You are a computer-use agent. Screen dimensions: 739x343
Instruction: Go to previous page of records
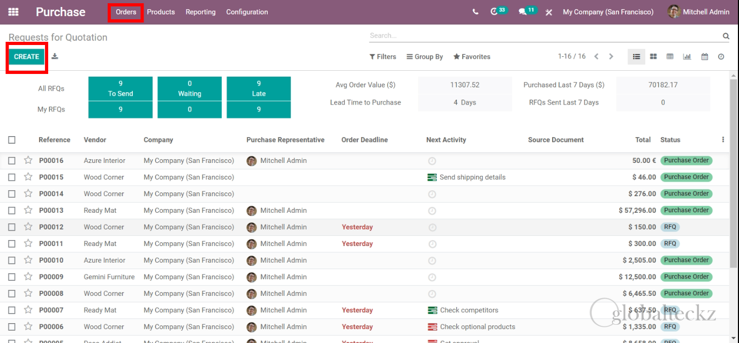(x=596, y=56)
